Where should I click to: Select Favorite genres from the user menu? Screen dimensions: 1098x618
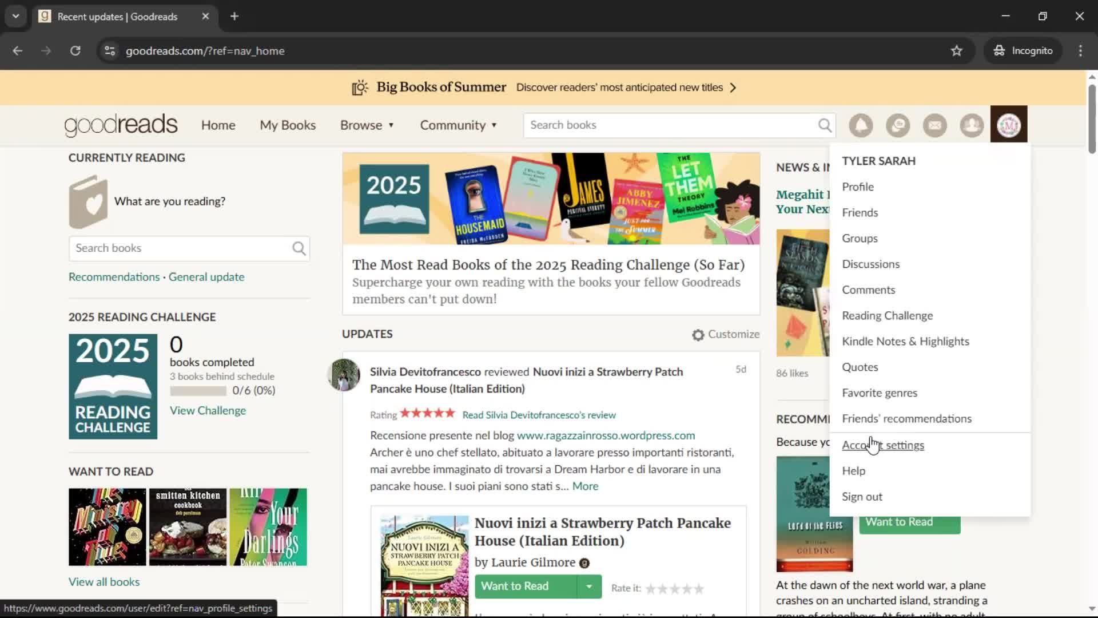880,393
